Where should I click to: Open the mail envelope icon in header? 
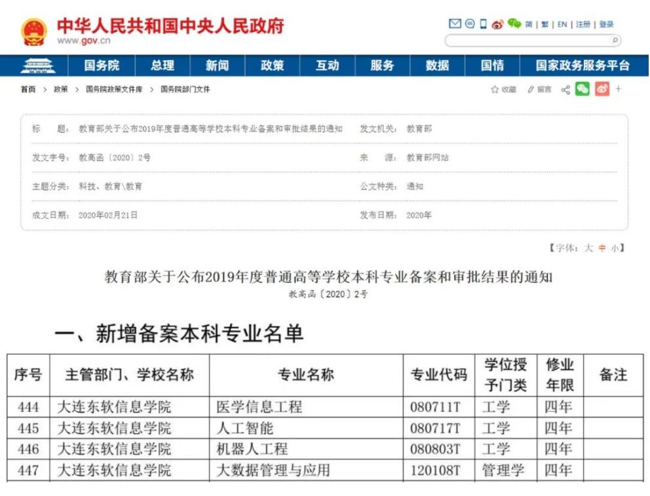[455, 24]
